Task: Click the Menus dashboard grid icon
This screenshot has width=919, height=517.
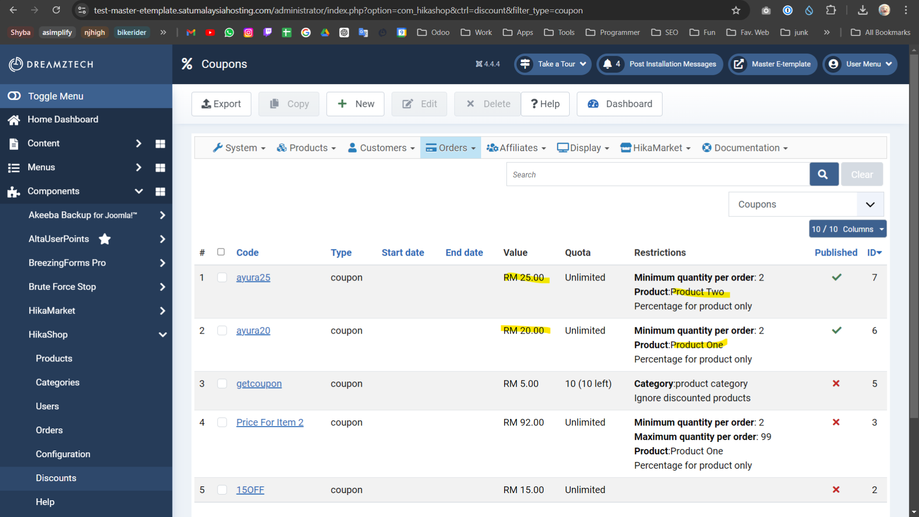Action: click(x=160, y=168)
